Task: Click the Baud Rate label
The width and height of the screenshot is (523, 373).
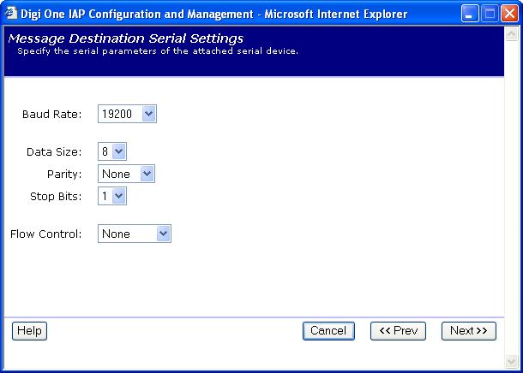Action: point(51,115)
